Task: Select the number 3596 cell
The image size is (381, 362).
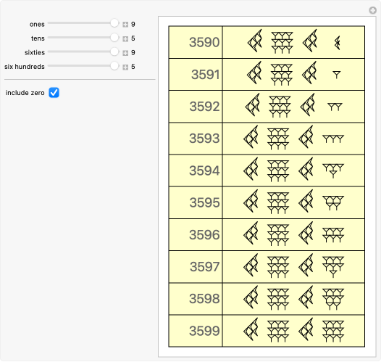Action: (196, 235)
